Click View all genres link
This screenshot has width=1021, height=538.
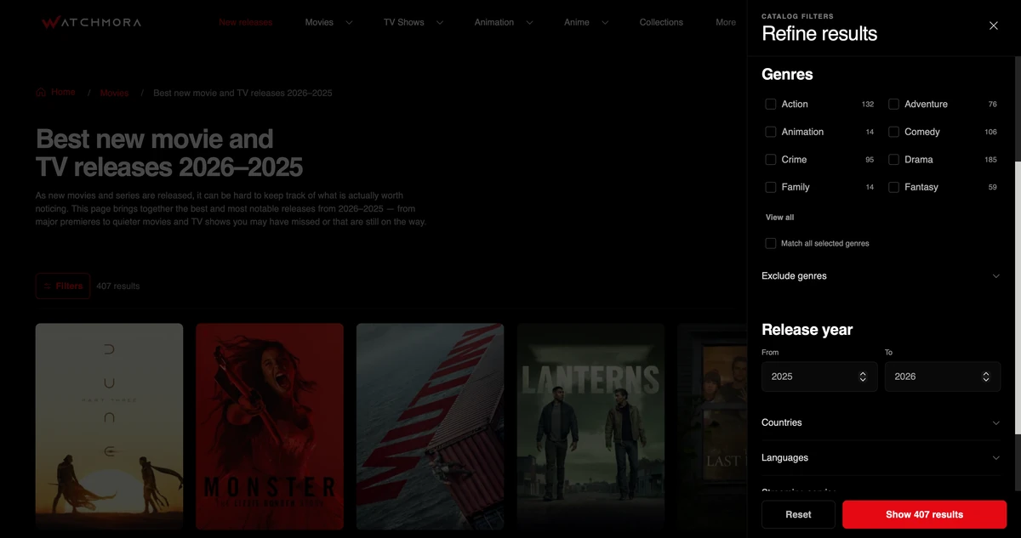pyautogui.click(x=779, y=218)
